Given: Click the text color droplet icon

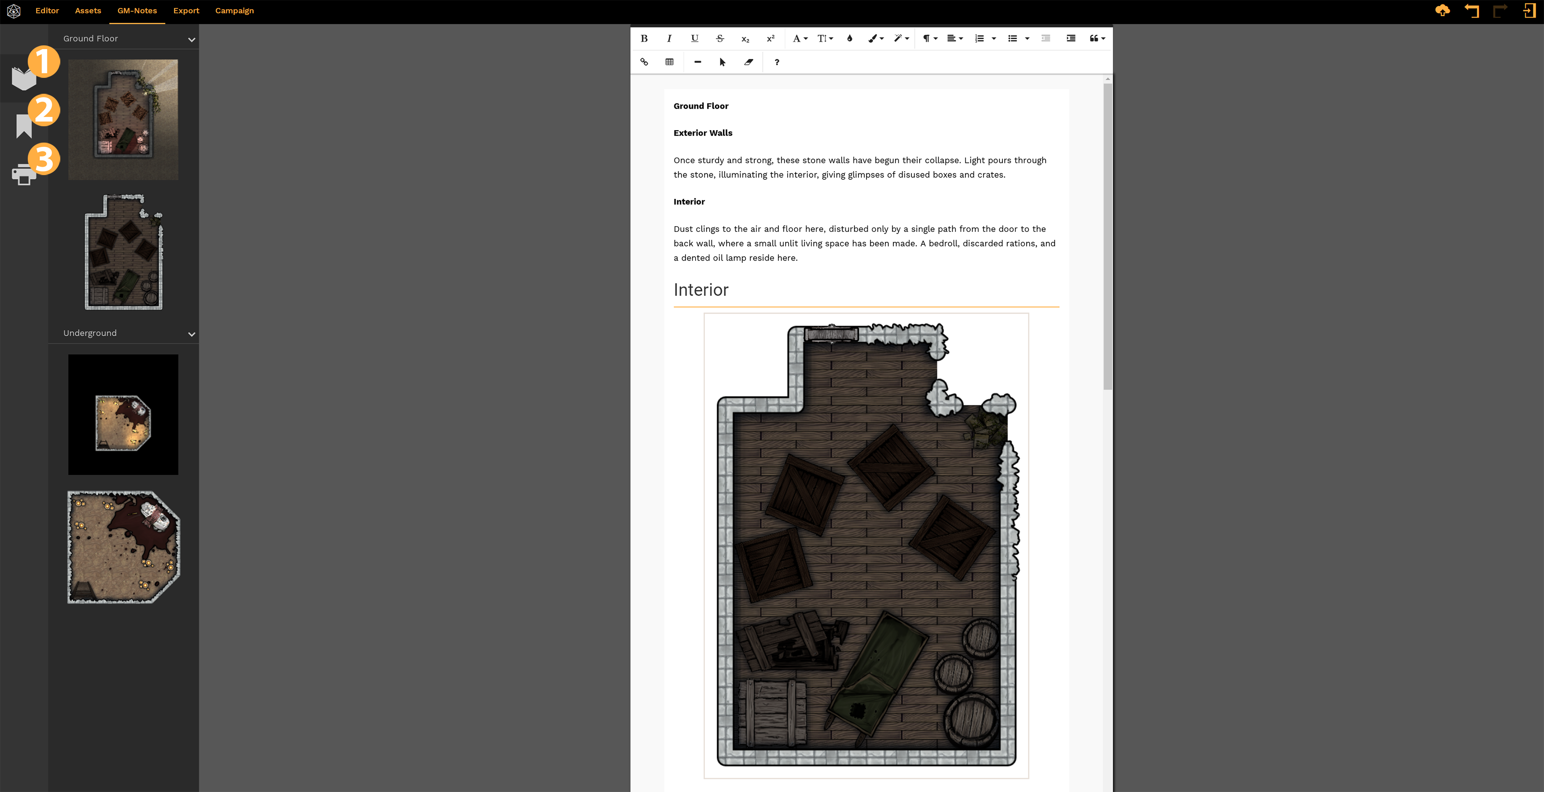Looking at the screenshot, I should [x=849, y=38].
